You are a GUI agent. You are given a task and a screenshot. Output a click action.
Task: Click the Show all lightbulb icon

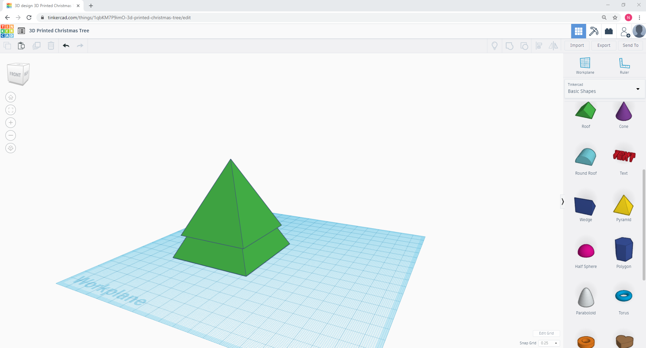(494, 46)
